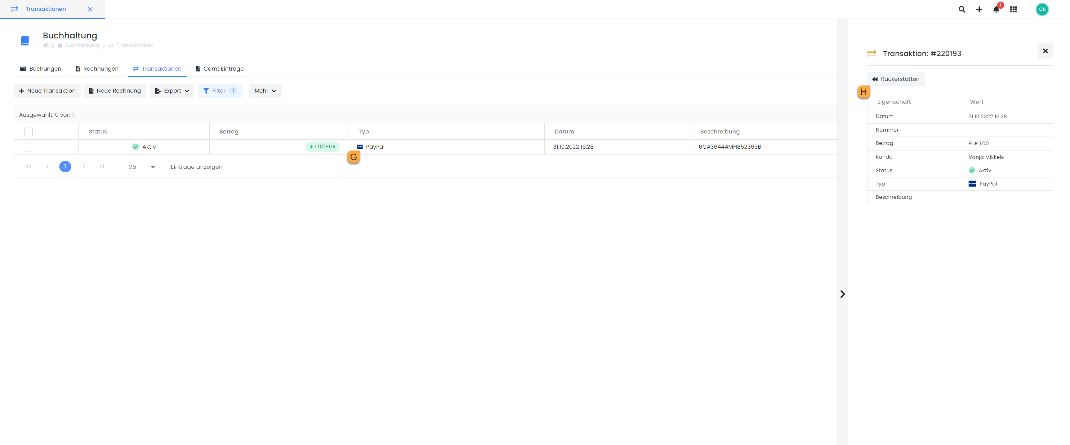
Task: Close the Transaktionen tab with X
Action: tap(90, 9)
